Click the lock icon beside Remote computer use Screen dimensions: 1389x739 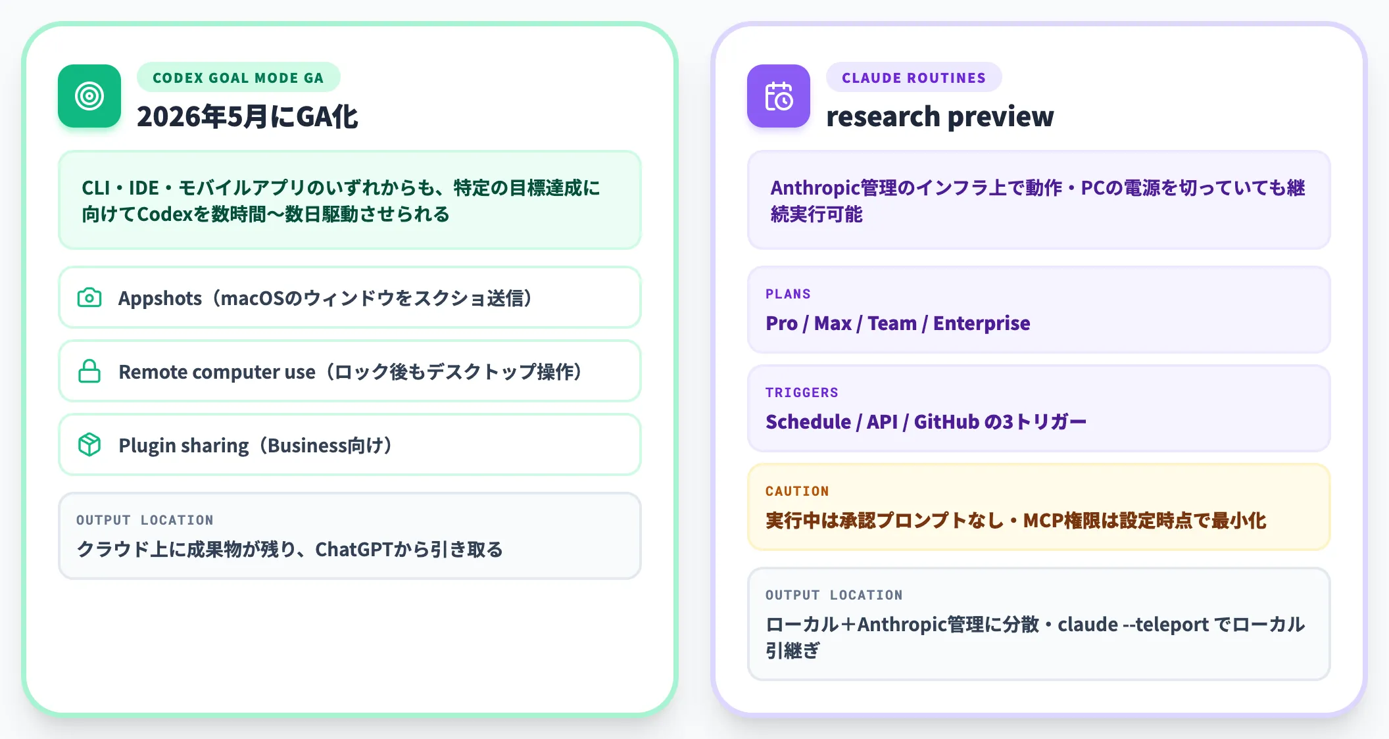tap(89, 371)
